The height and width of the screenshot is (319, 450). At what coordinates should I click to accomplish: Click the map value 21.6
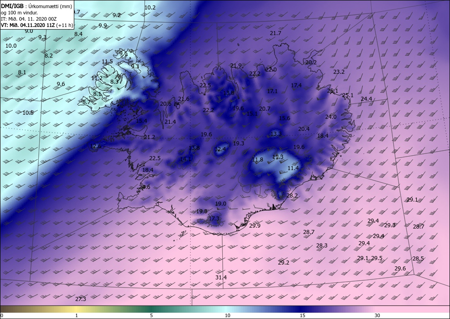coord(184,99)
